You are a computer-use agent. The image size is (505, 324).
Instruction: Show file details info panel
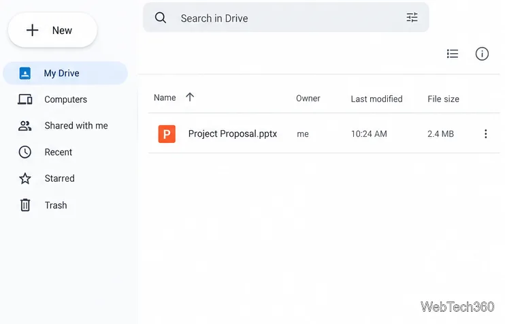tap(482, 54)
